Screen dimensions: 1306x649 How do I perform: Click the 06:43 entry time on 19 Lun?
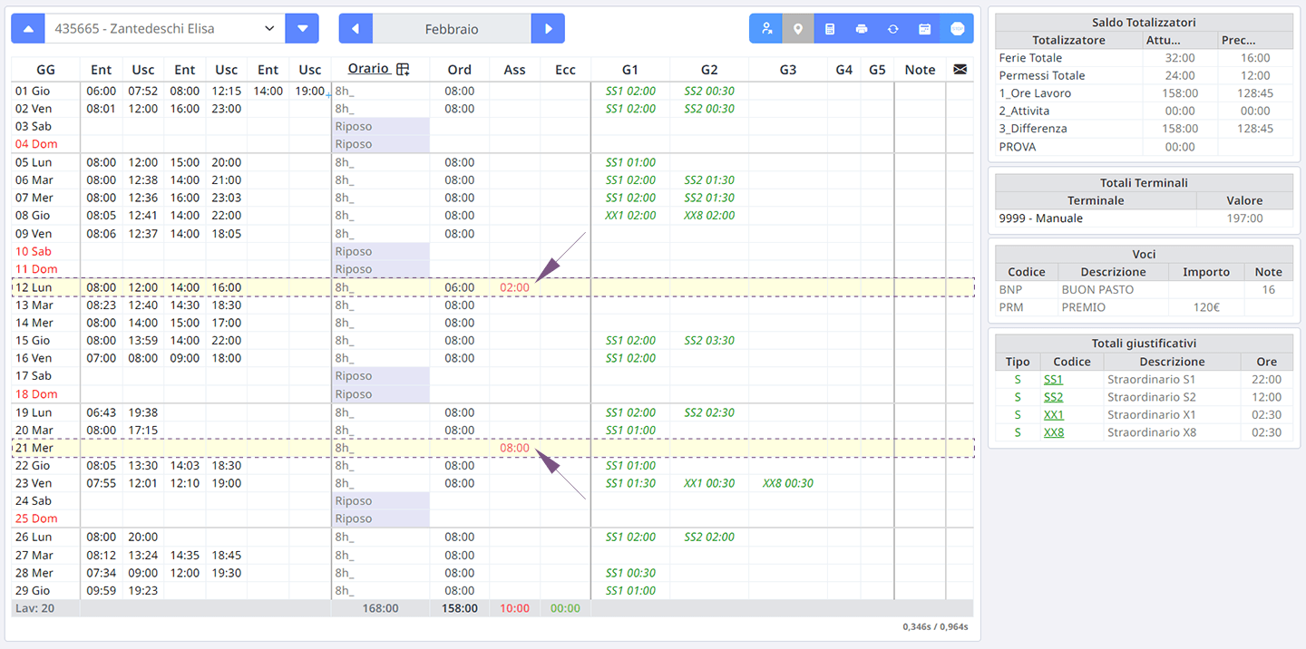click(102, 412)
